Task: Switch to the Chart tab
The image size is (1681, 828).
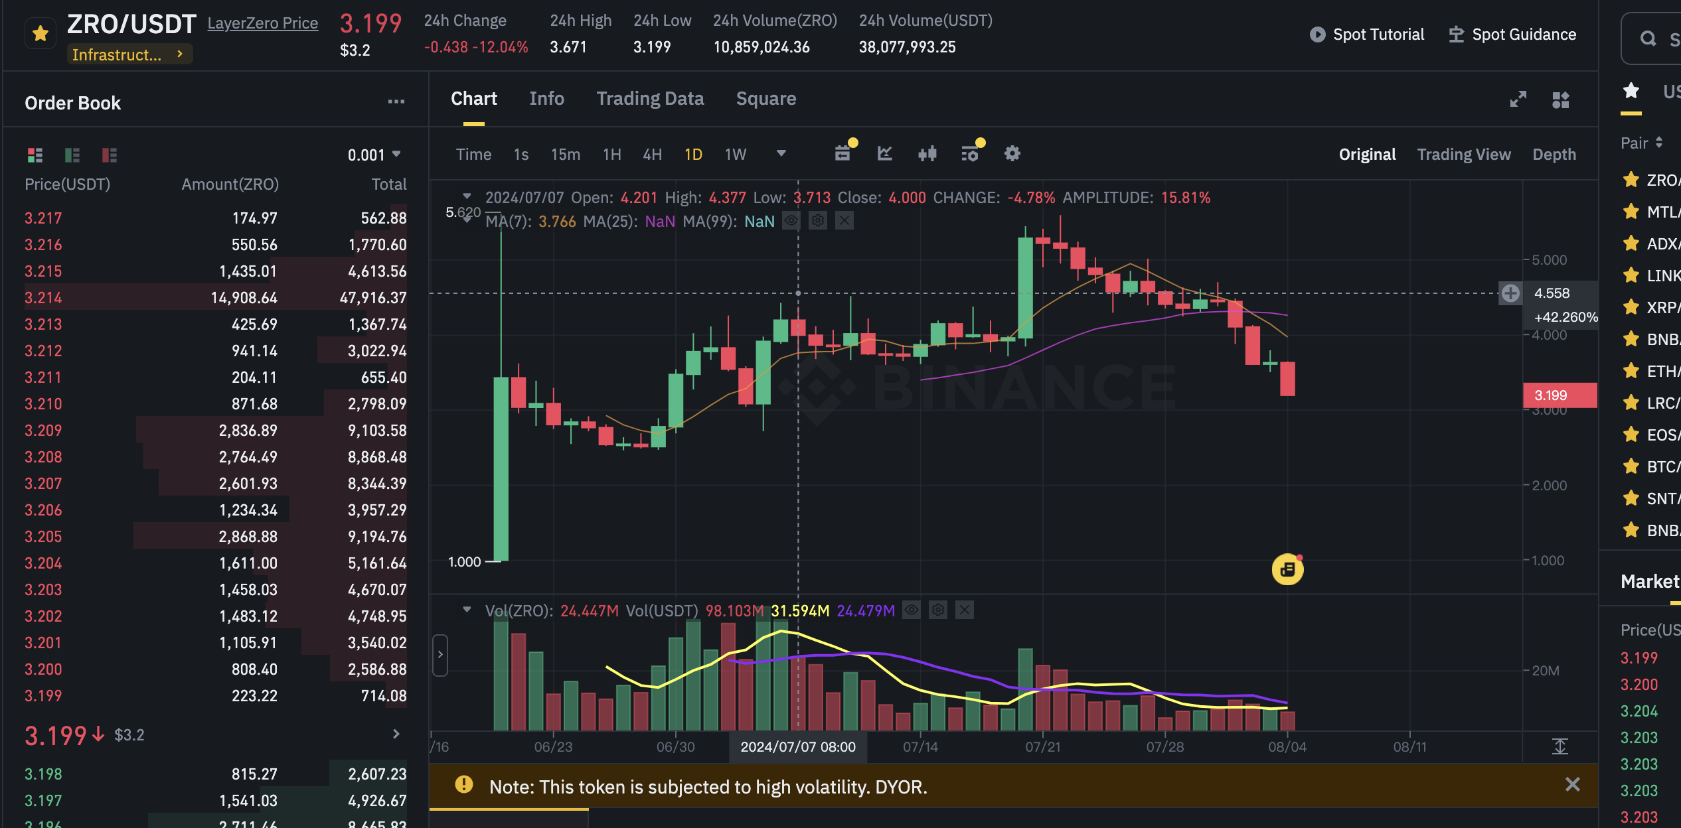Action: (474, 99)
